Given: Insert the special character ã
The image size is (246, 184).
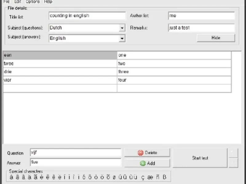Looking at the screenshot, I should pos(36,177).
